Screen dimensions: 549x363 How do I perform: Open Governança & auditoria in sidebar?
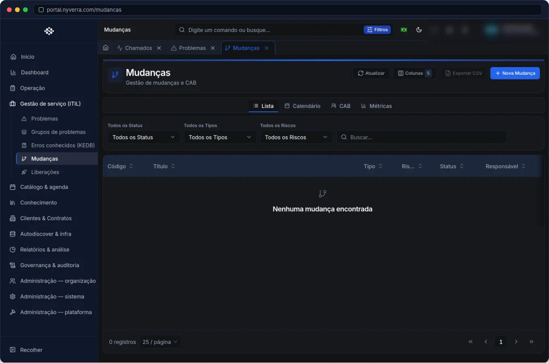pos(49,265)
